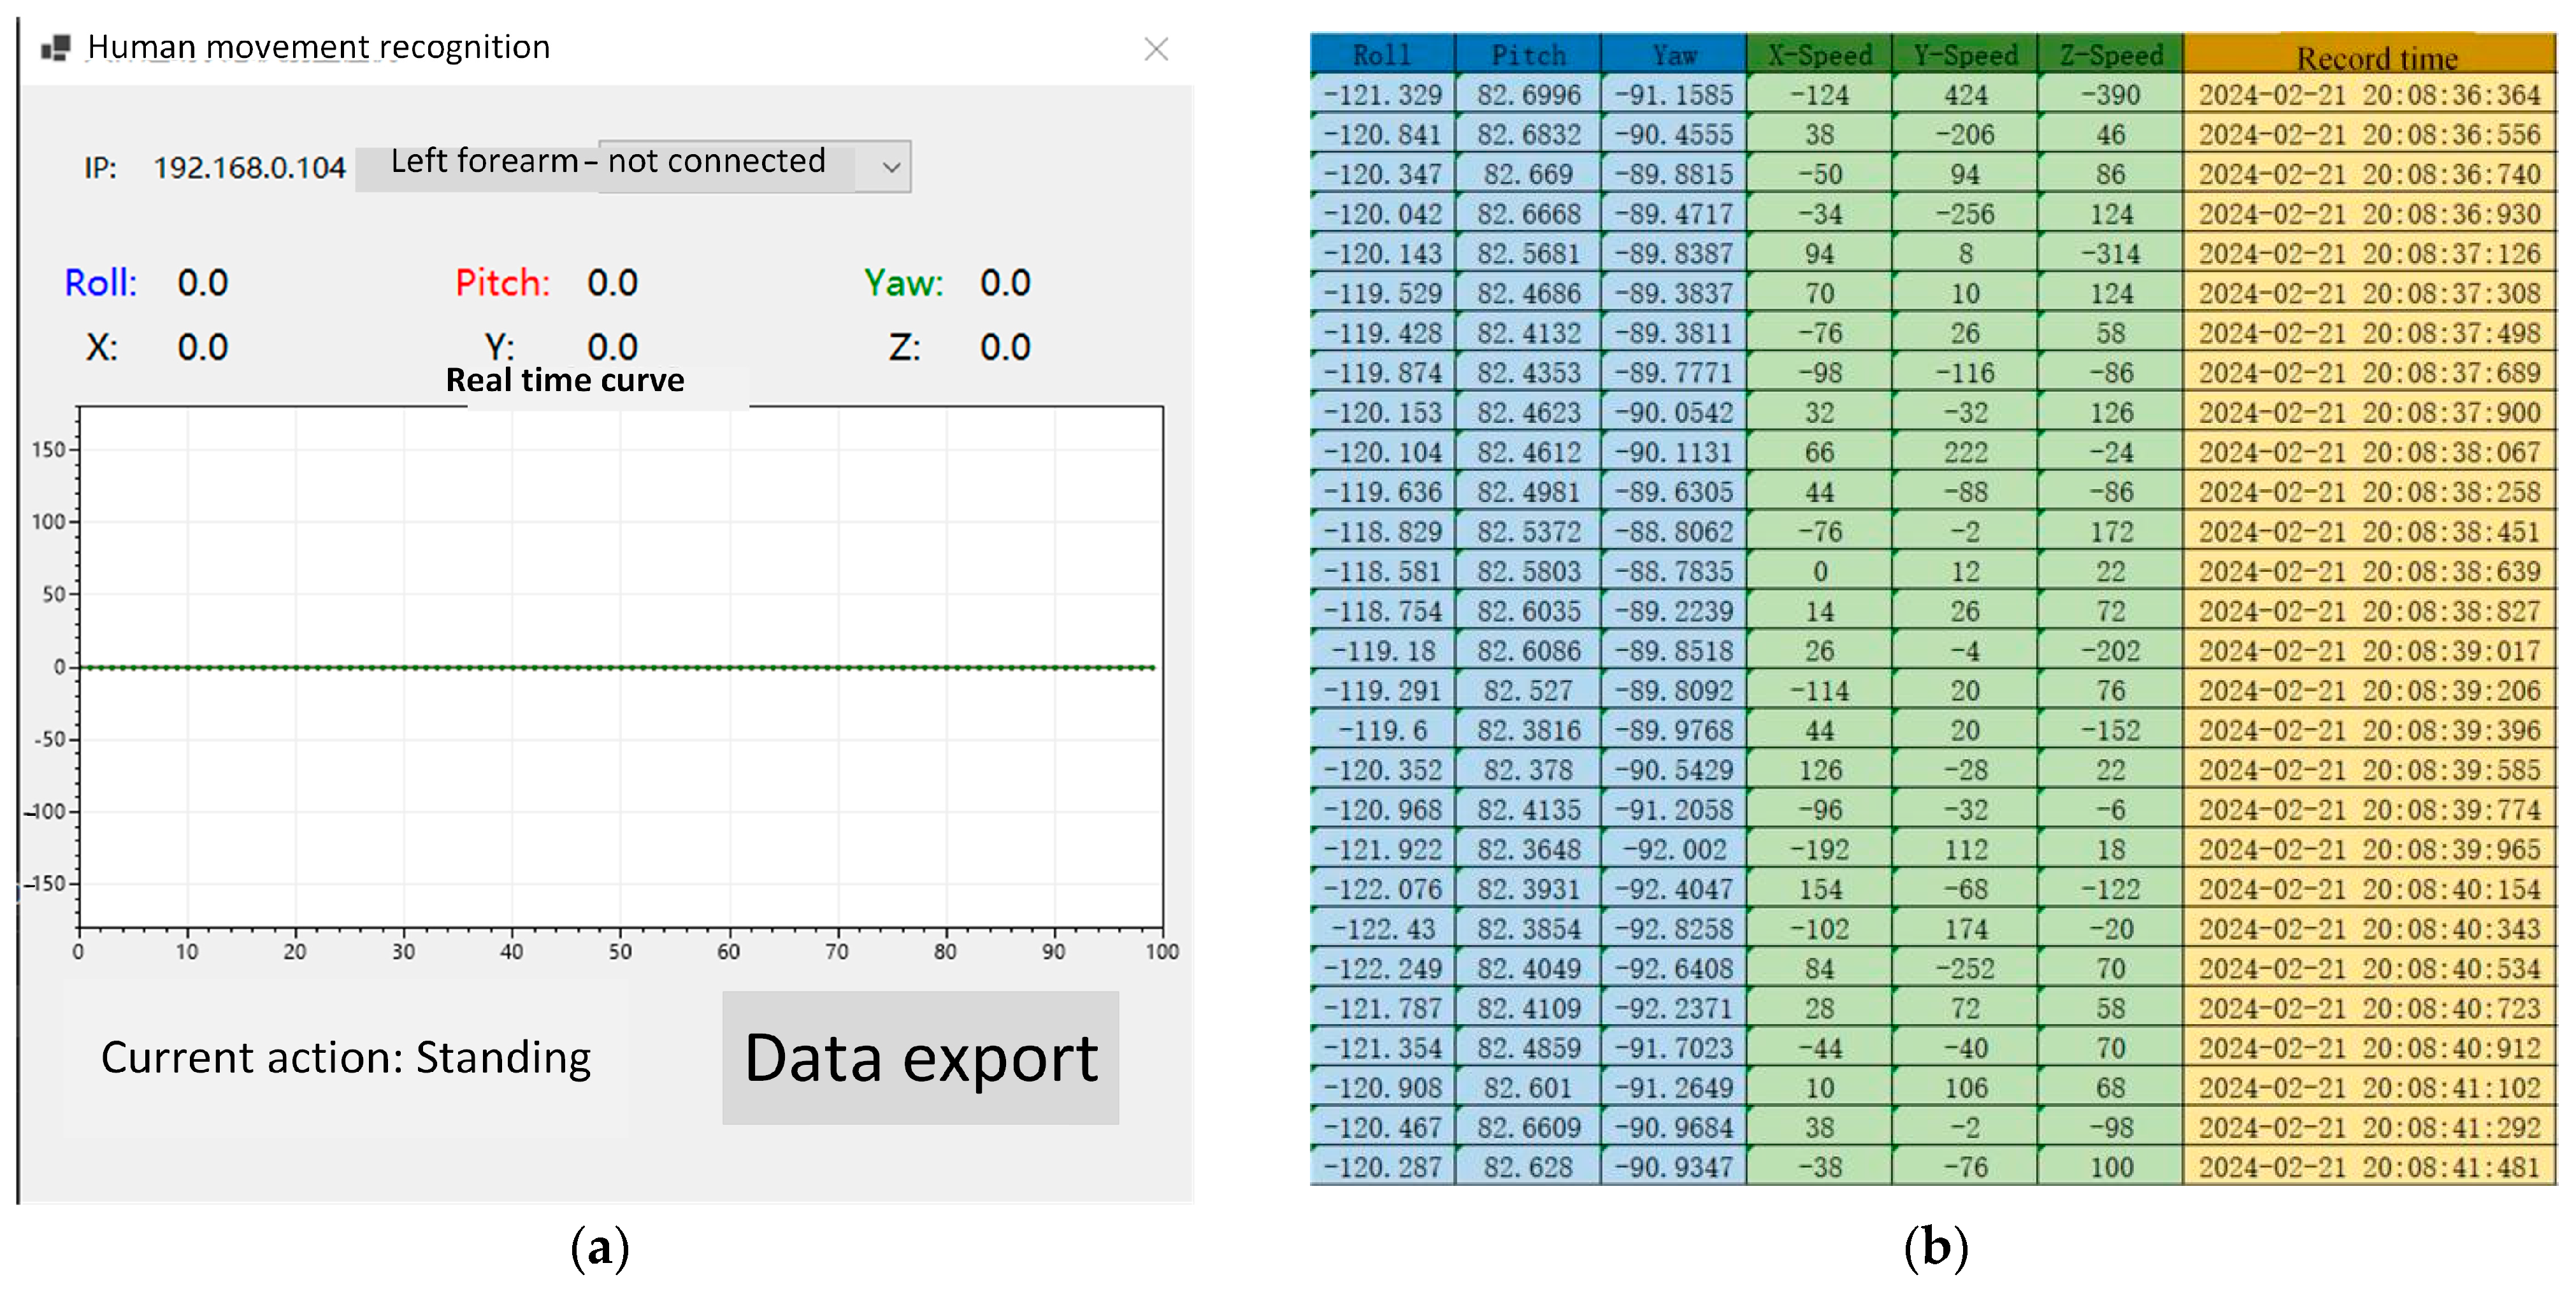Click the Y-Speed column header
The height and width of the screenshot is (1291, 2576).
pos(1965,55)
